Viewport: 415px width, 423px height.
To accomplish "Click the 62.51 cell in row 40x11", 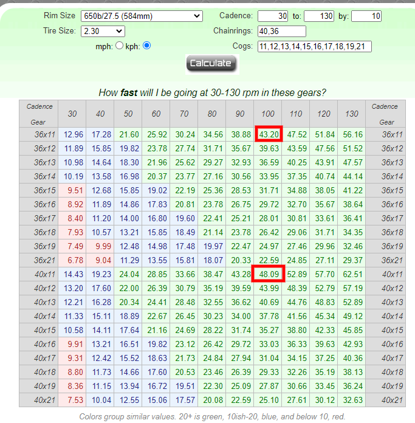I will tap(352, 274).
